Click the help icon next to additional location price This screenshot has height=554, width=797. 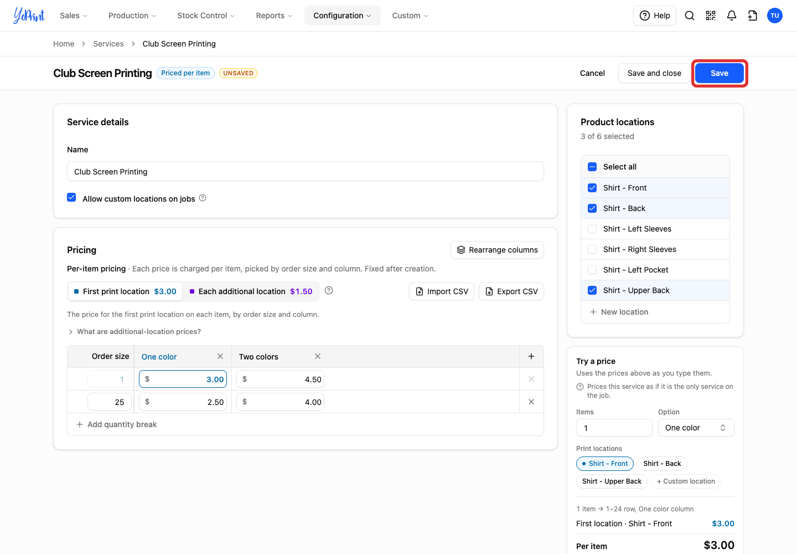point(329,290)
